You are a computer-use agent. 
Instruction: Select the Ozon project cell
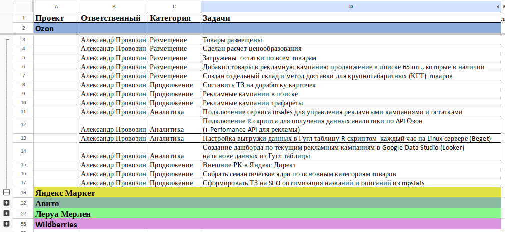(56, 28)
